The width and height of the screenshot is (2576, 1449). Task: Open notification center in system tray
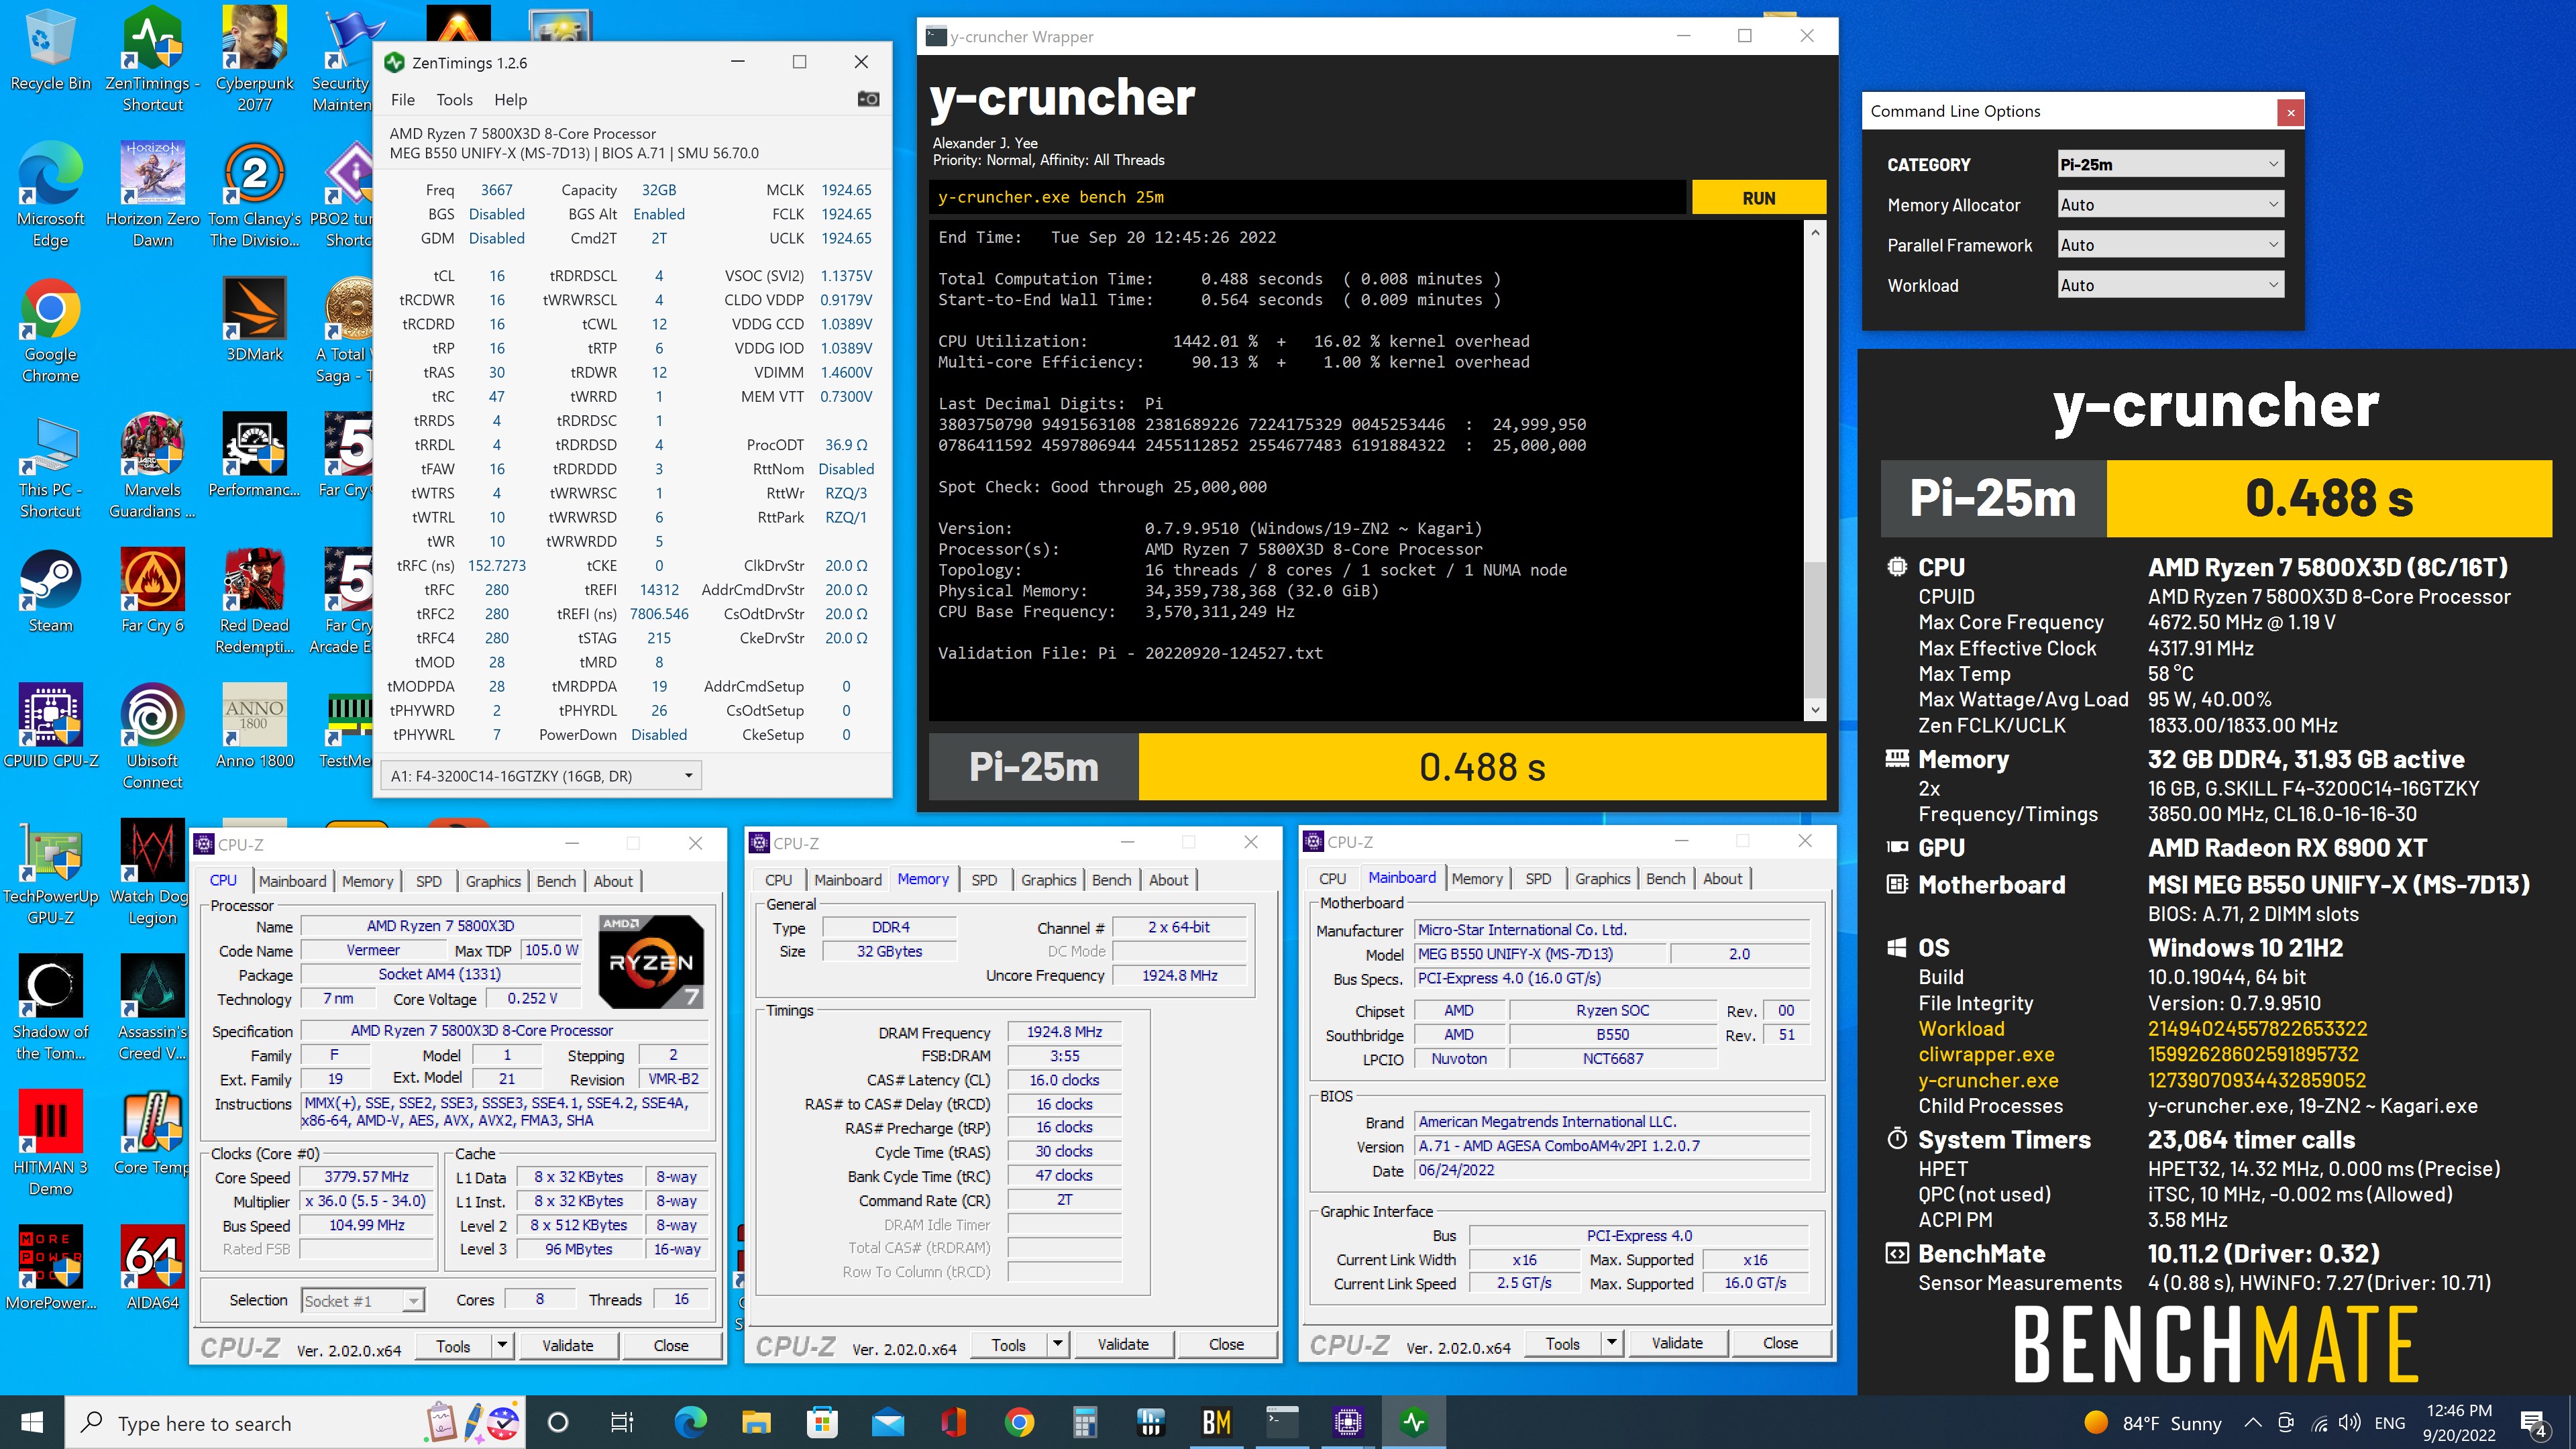click(x=2533, y=1422)
